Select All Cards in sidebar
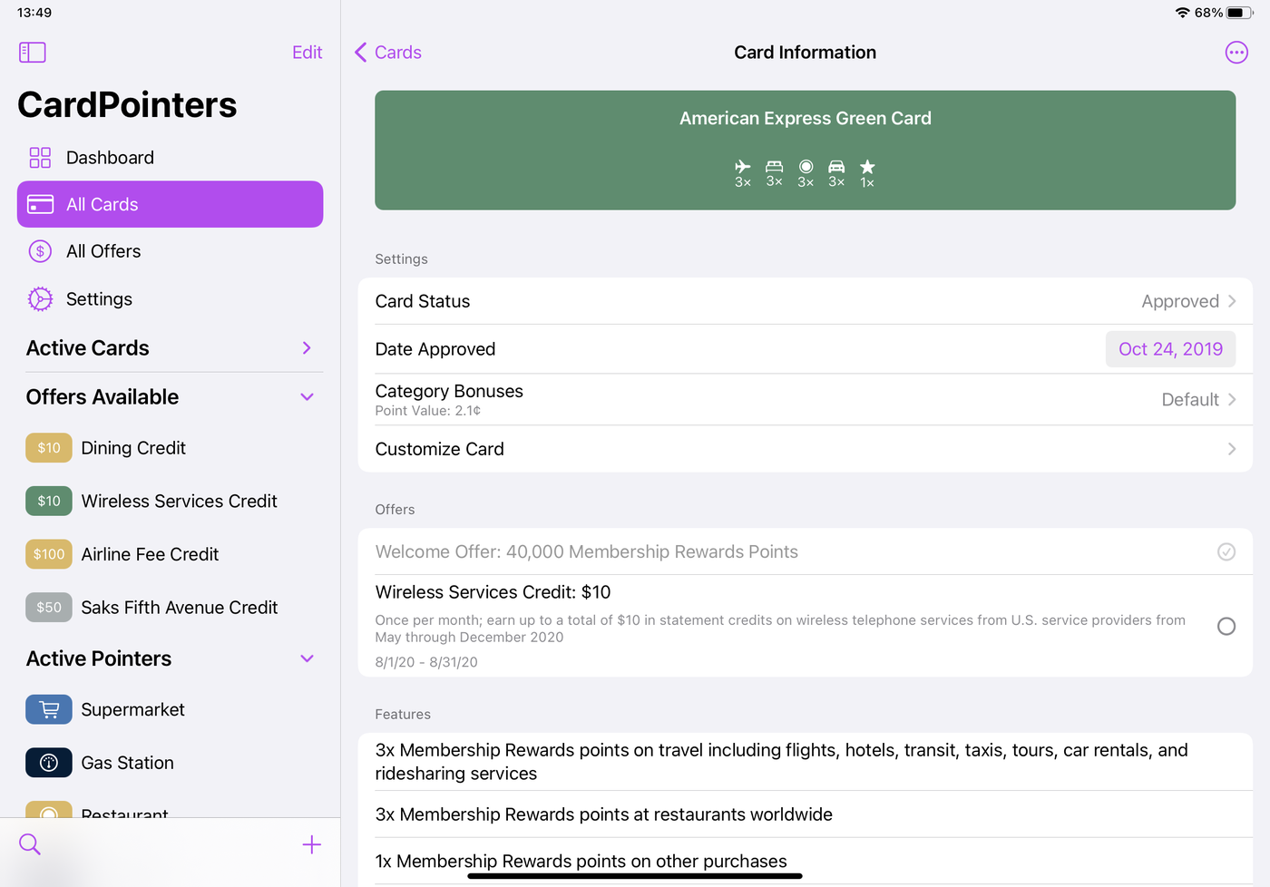 coord(171,204)
